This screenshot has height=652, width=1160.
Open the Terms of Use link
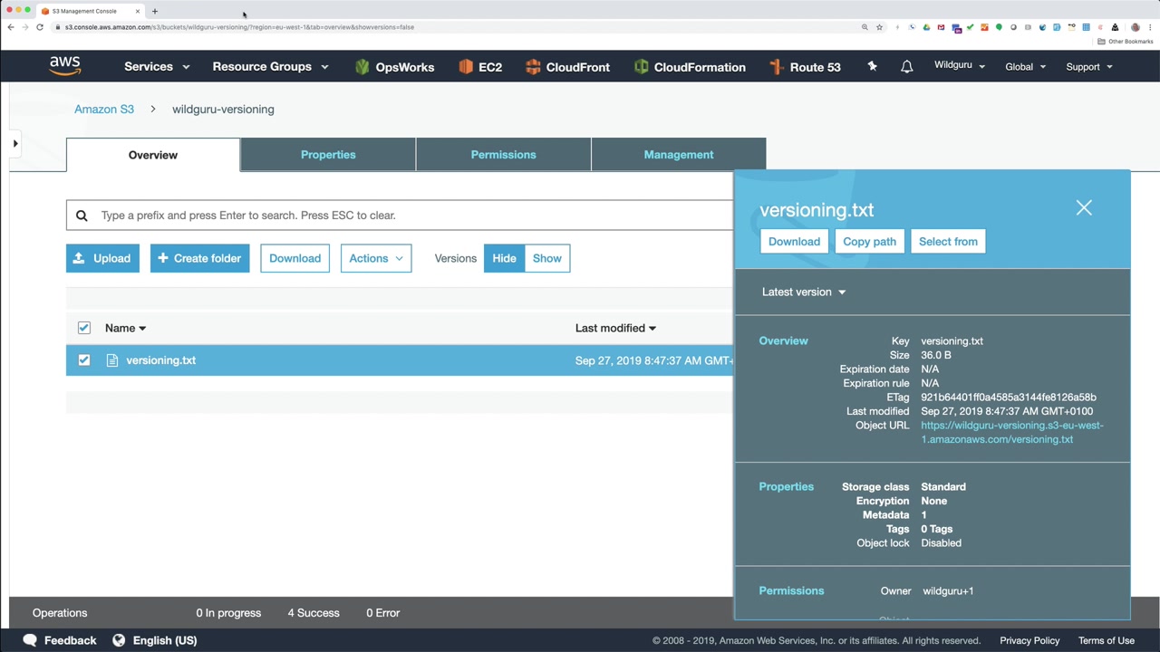(1106, 640)
